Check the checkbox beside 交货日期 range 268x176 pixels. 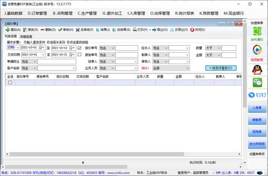tap(80, 54)
